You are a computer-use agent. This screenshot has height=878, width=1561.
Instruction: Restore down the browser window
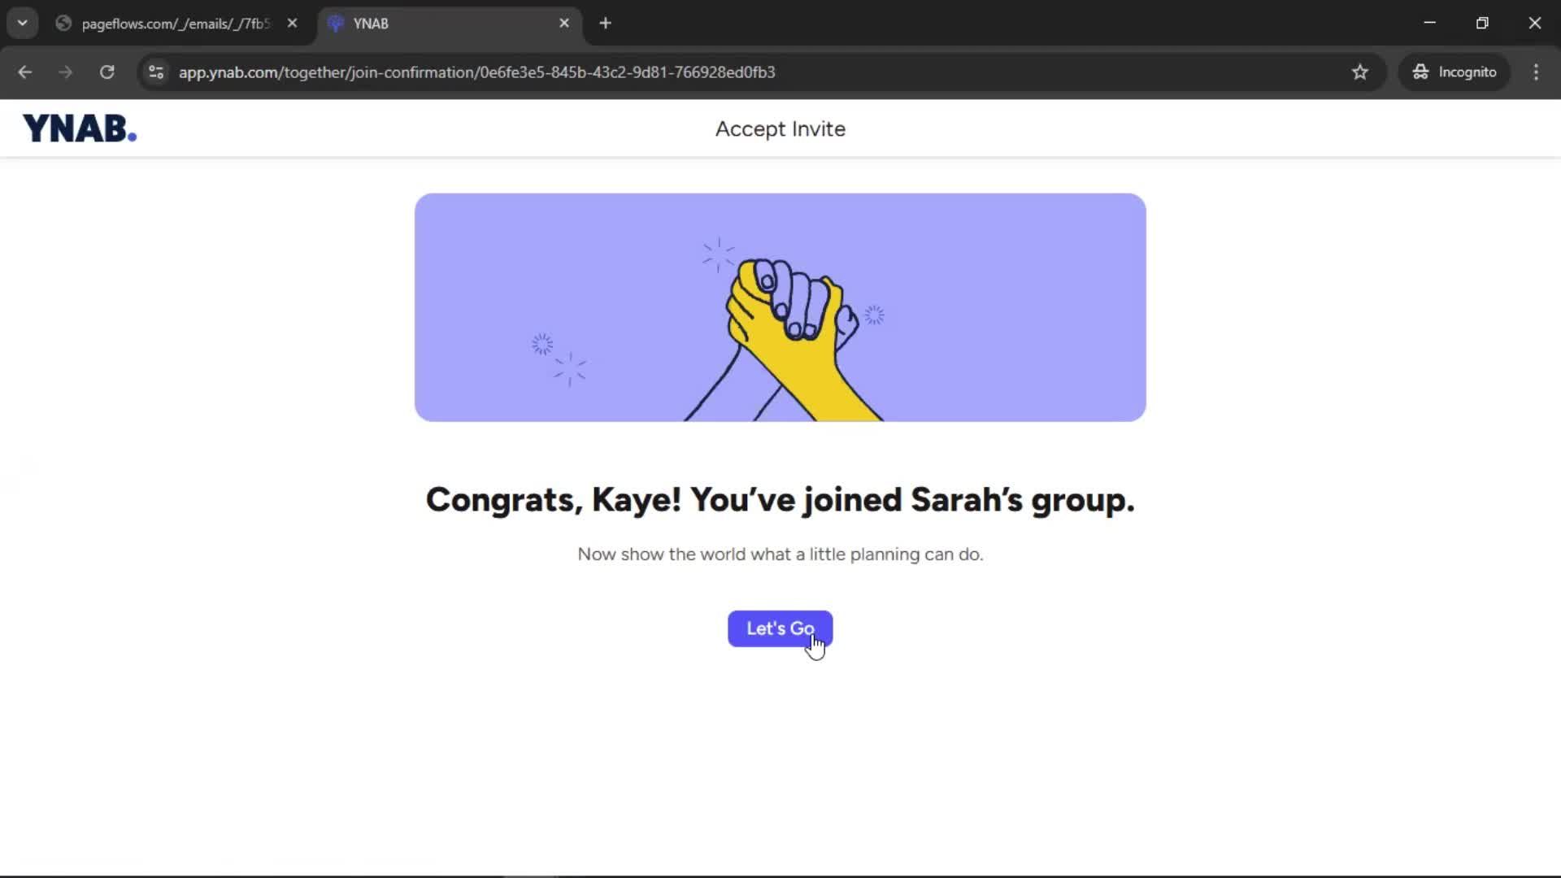(1482, 24)
